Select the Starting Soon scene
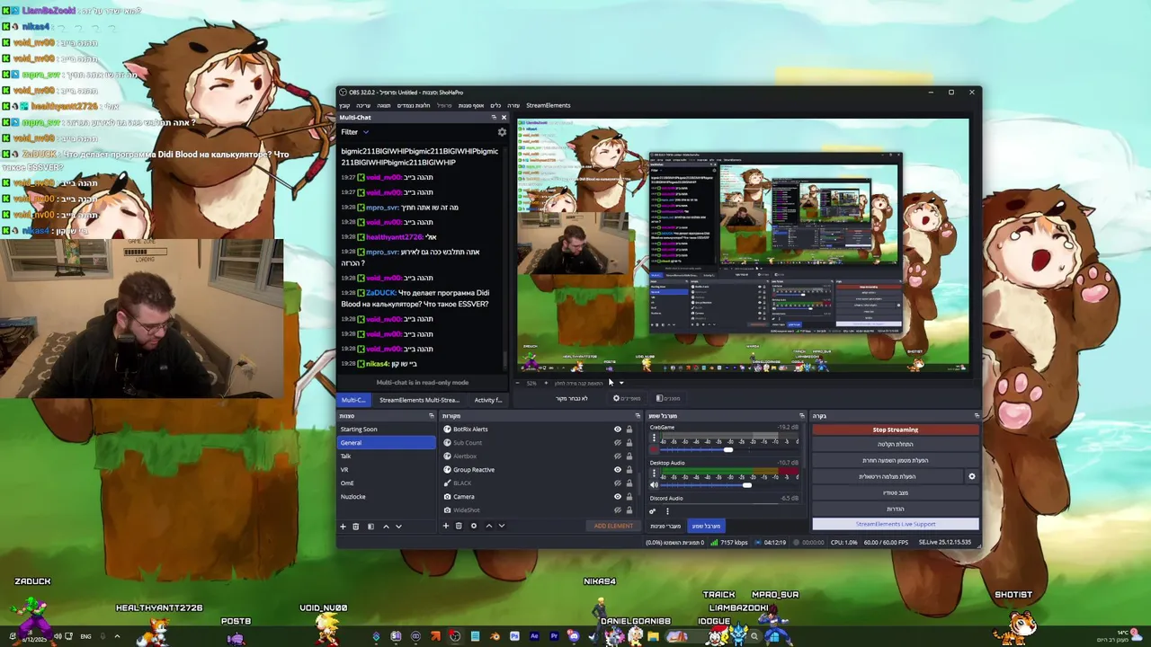 pyautogui.click(x=387, y=430)
